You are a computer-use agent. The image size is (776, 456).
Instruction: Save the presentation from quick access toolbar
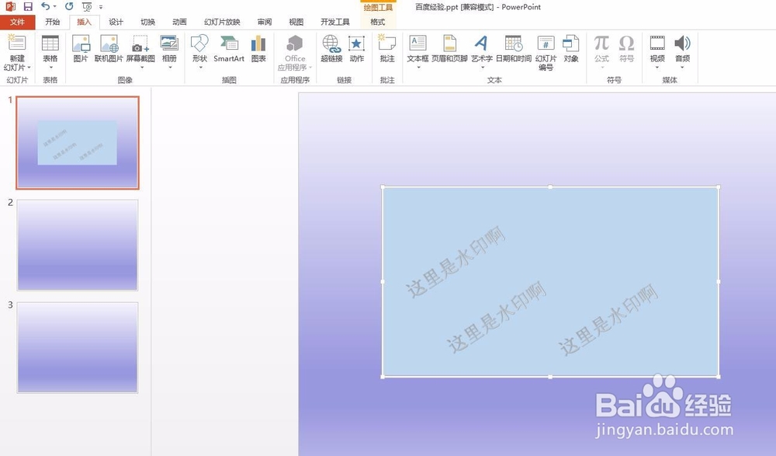[29, 6]
